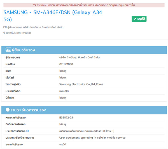168x149 pixels.
Task: Select company name in ผู้ประกอบการ table row
Action: 80,57
